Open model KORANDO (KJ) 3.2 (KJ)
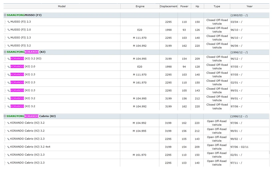Viewport: 273px width, 170px height. 26,58
